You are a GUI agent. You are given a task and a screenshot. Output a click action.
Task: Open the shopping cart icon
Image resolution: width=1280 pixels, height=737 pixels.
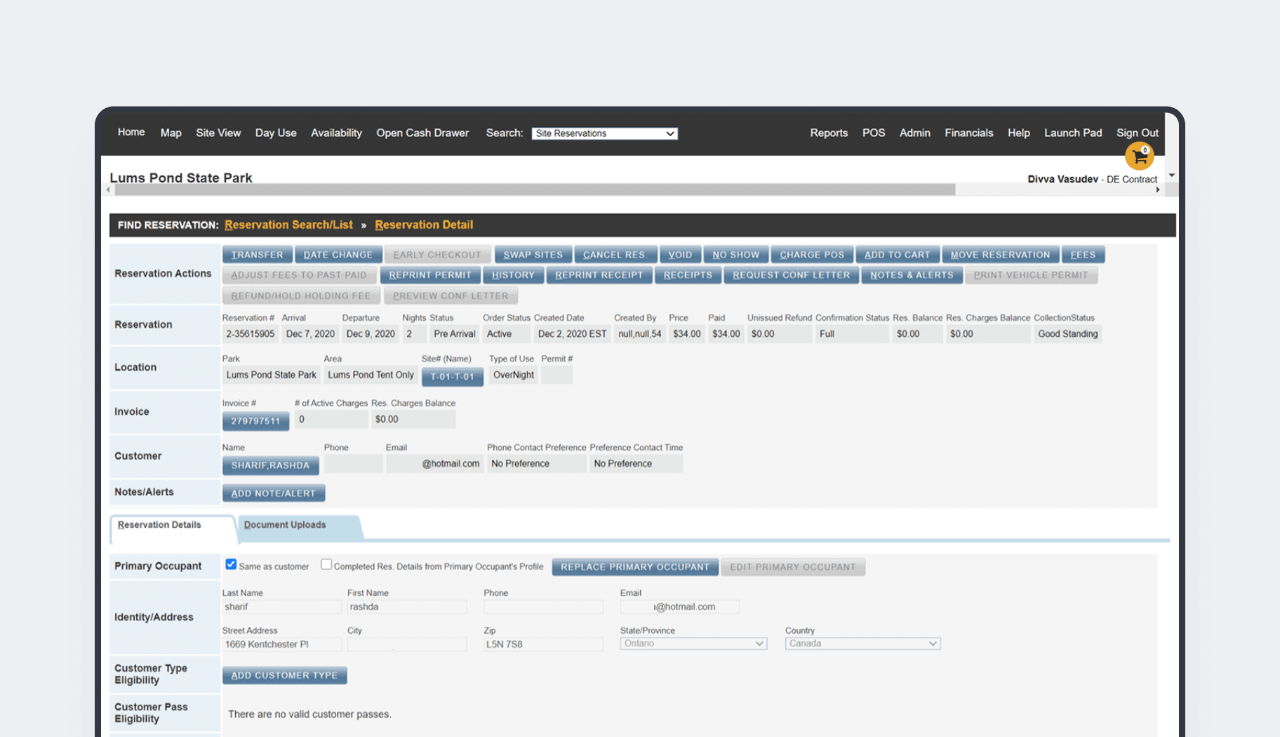(1139, 156)
